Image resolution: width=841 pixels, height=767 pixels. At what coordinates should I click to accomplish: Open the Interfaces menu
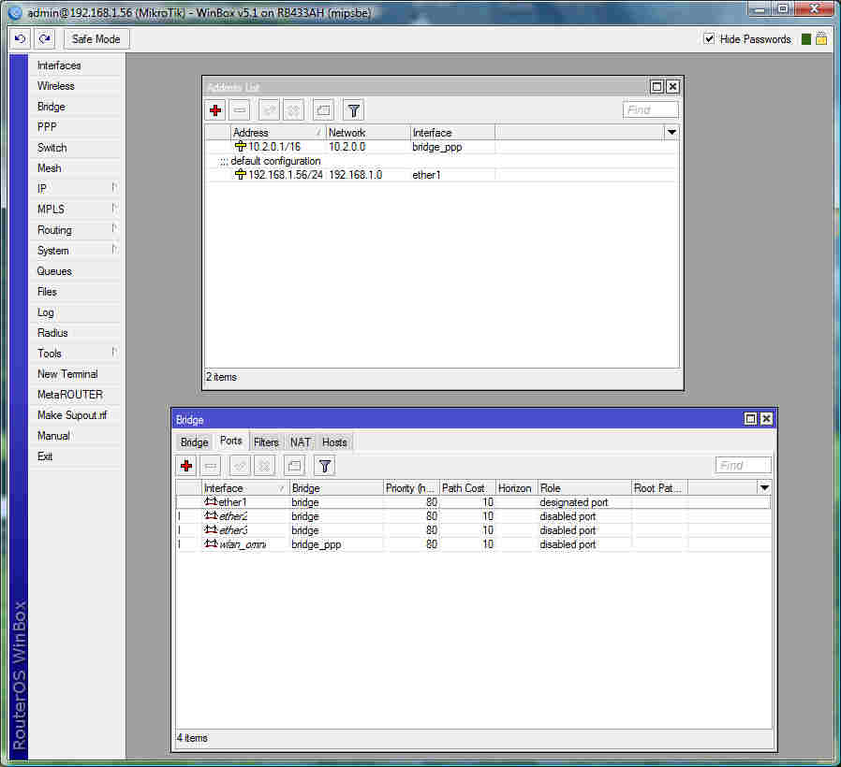[74, 65]
